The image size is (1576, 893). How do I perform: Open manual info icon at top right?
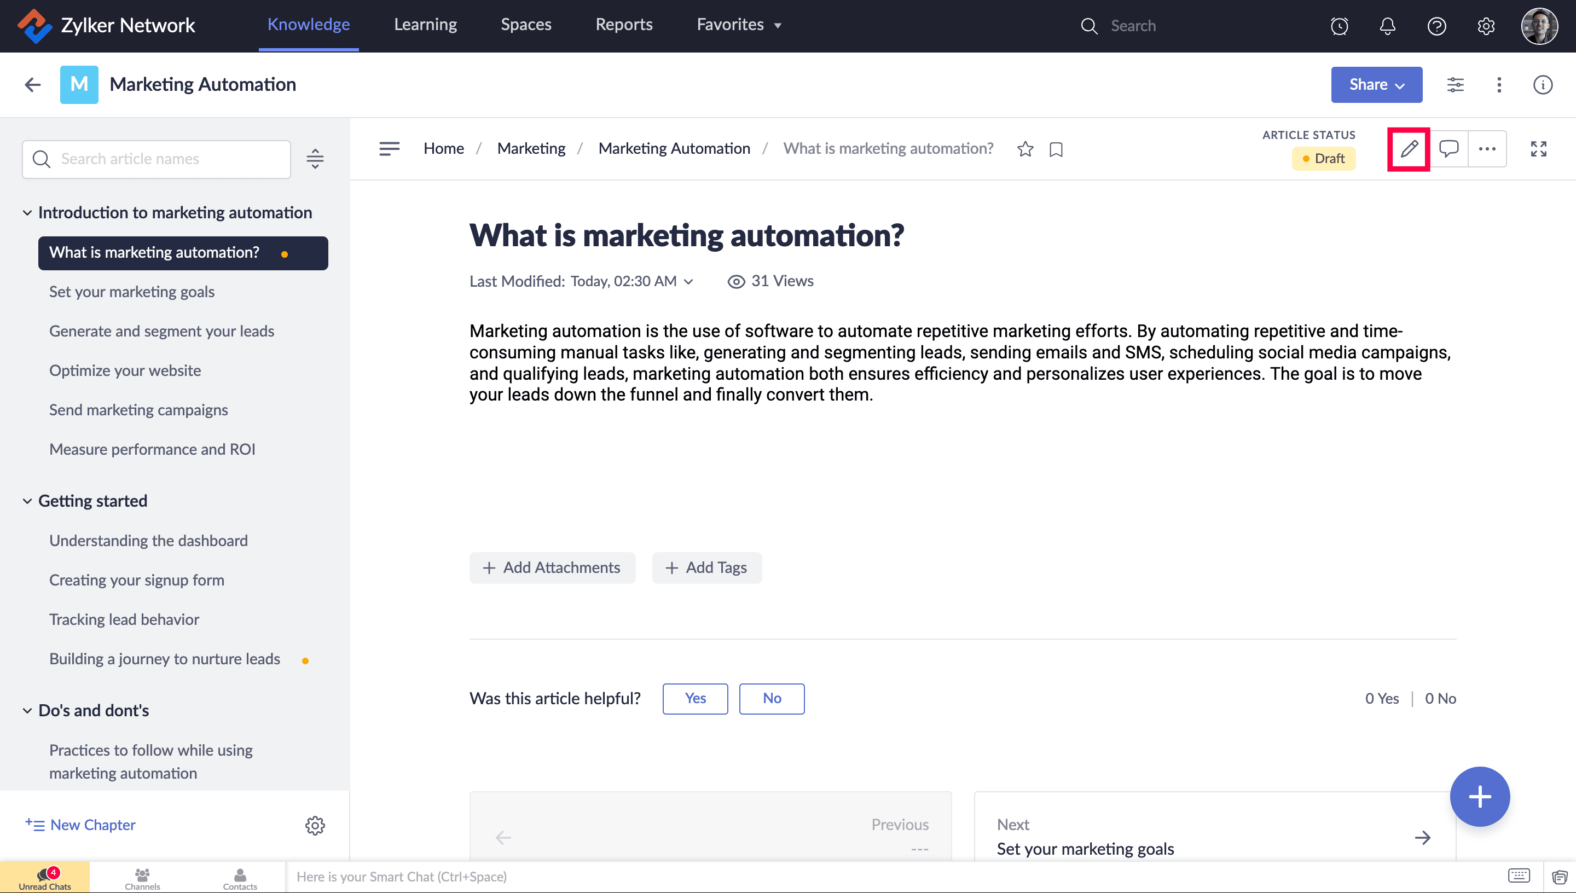pyautogui.click(x=1542, y=85)
